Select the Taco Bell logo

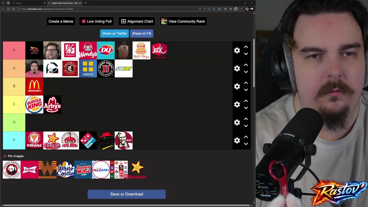[52, 68]
